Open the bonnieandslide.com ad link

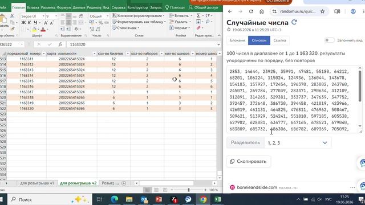pyautogui.click(x=257, y=187)
